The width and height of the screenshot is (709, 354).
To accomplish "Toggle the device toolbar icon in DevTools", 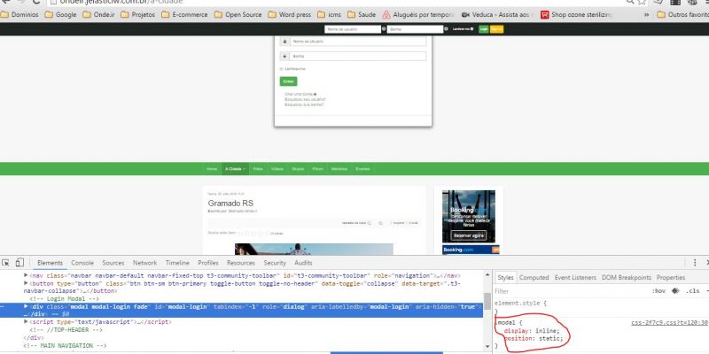I will coord(19,263).
